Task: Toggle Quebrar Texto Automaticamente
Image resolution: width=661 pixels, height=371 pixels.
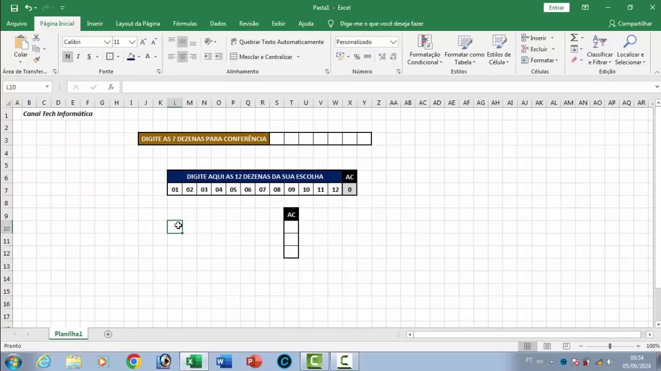Action: point(277,42)
